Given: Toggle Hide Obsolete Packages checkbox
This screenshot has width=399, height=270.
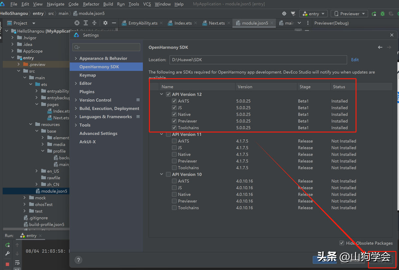Looking at the screenshot, I should (342, 243).
